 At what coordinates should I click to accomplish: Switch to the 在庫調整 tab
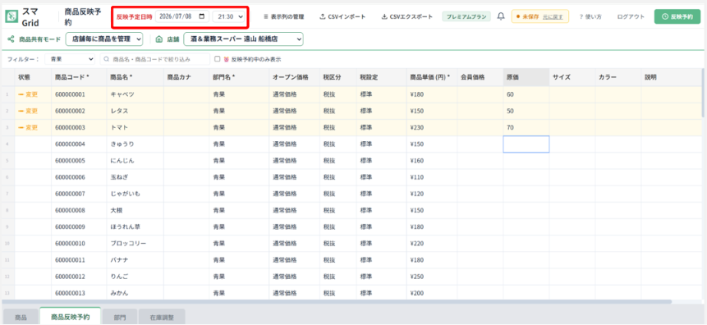pyautogui.click(x=162, y=318)
